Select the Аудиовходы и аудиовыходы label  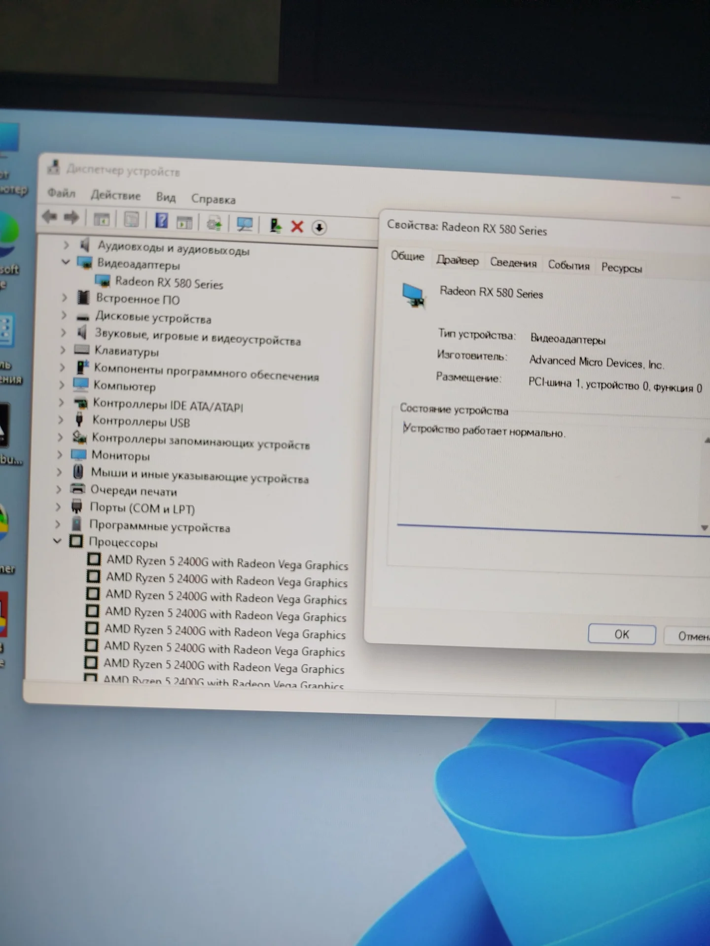(x=174, y=247)
